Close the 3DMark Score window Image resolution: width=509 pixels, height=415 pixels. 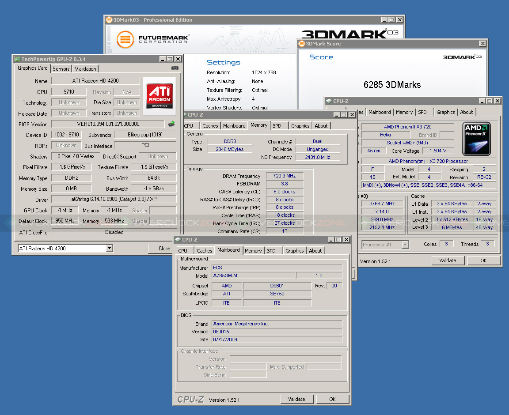tap(482, 43)
